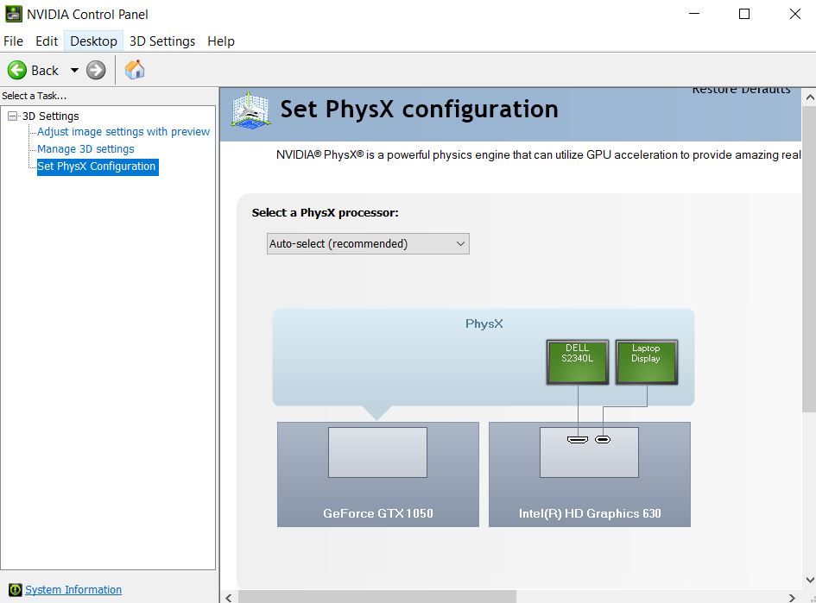
Task: Open the 3D Settings menu
Action: pyautogui.click(x=162, y=41)
